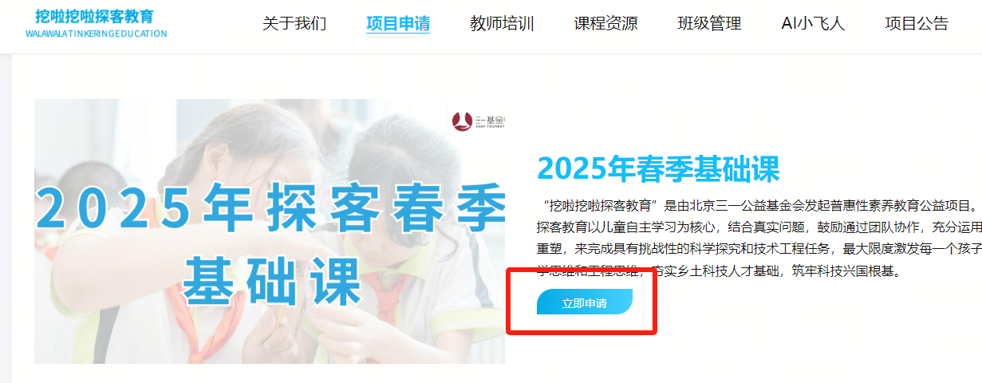Go to the 教师培训 page
This screenshot has width=982, height=383.
(502, 24)
